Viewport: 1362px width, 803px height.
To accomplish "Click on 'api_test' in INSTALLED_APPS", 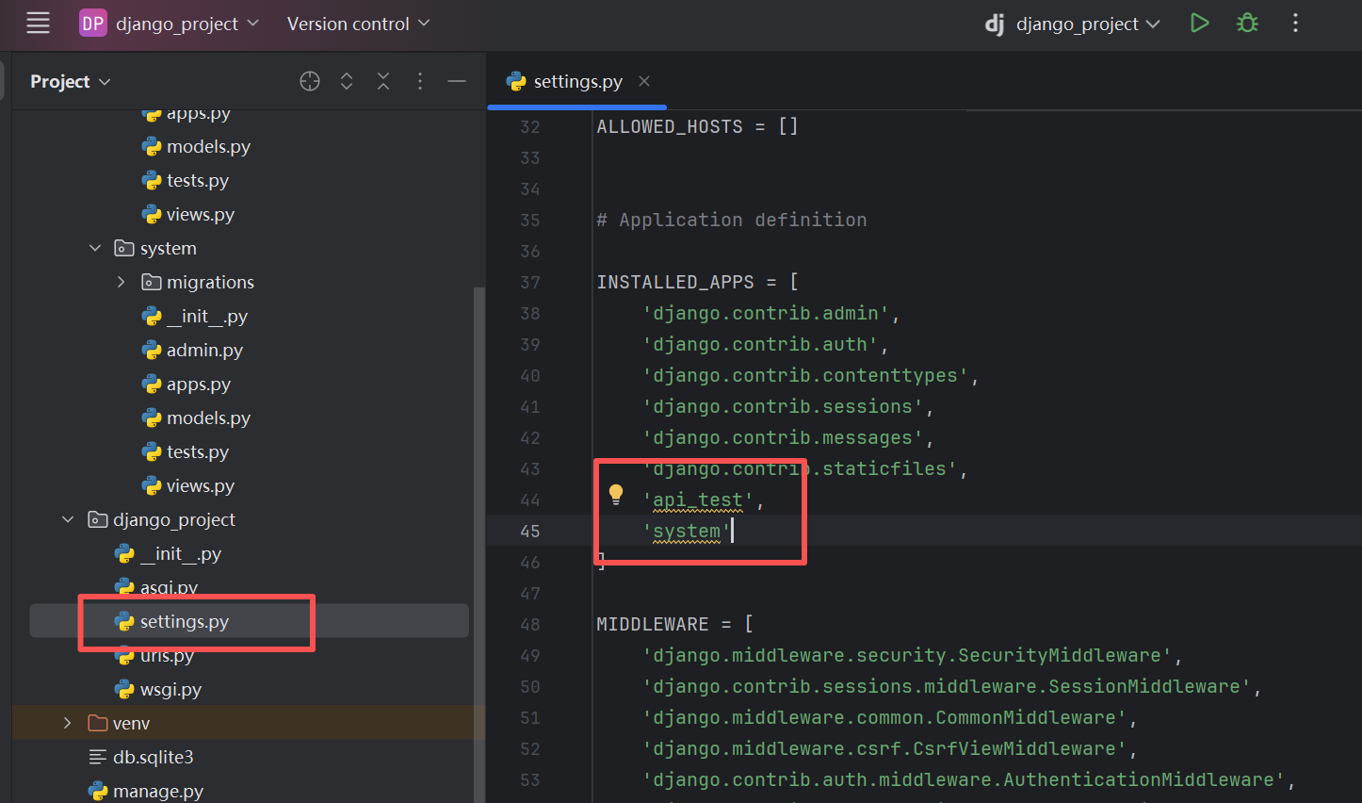I will (x=698, y=500).
